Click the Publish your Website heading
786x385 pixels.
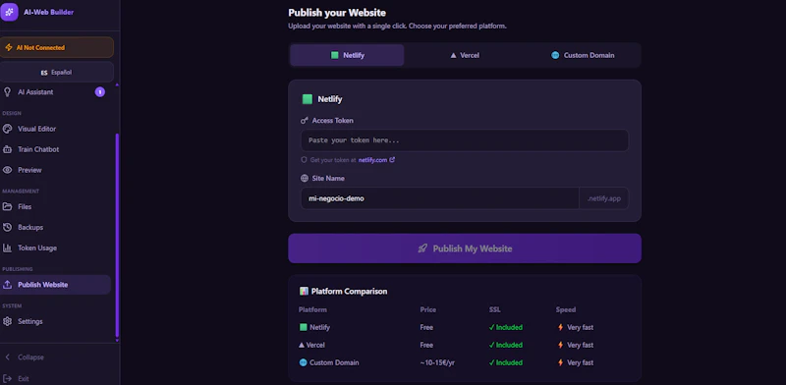click(x=337, y=13)
